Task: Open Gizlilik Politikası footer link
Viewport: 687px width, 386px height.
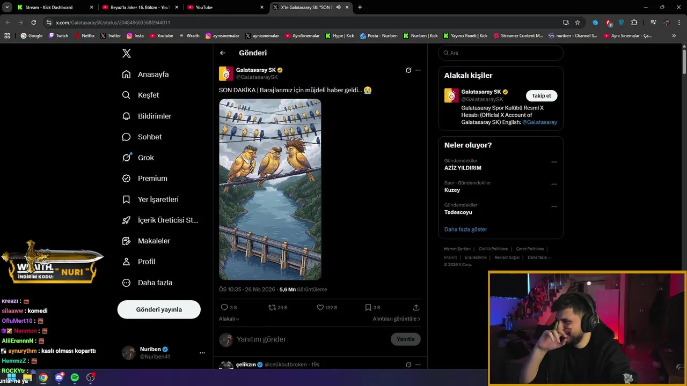Action: (493, 249)
